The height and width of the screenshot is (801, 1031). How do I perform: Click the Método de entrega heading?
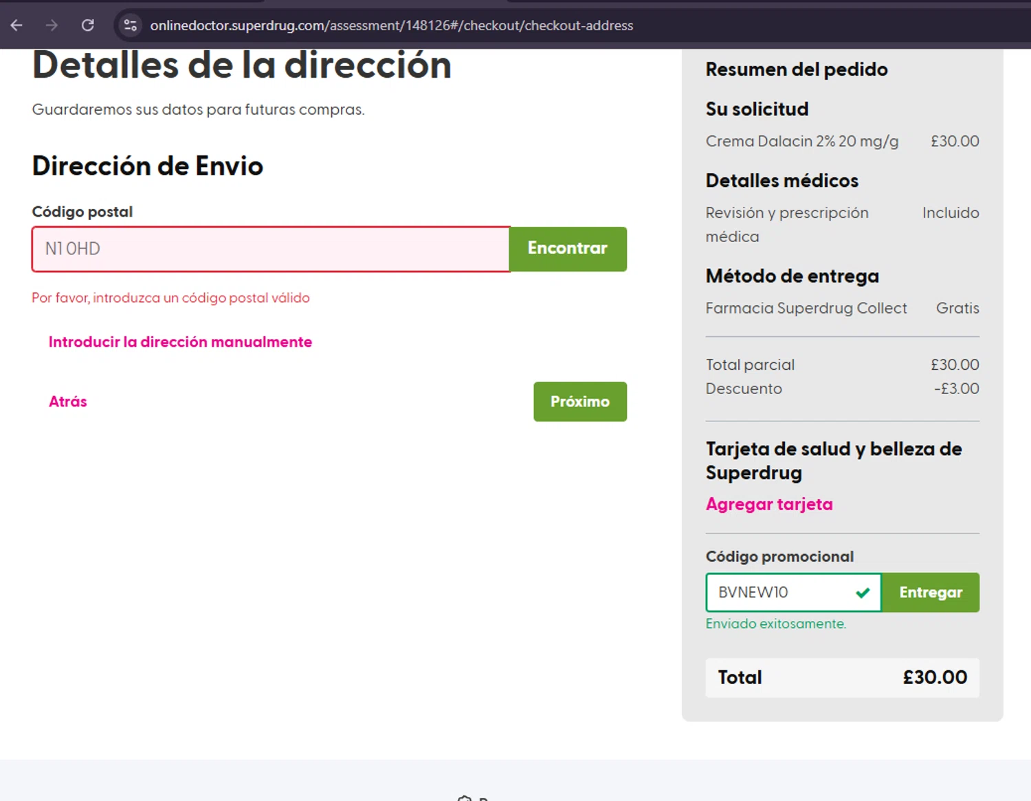coord(792,276)
